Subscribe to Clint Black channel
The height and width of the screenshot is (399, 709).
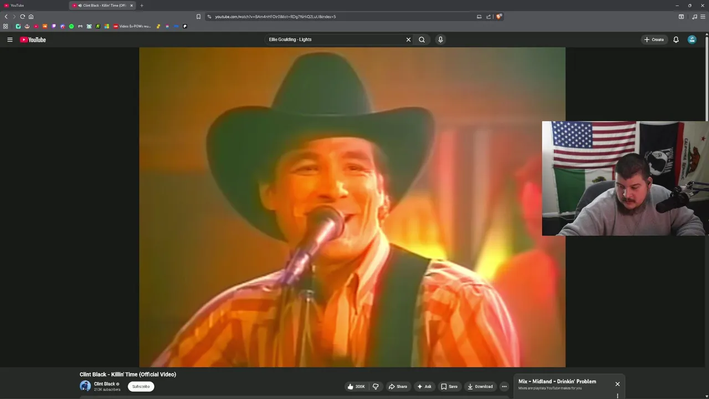pyautogui.click(x=141, y=386)
